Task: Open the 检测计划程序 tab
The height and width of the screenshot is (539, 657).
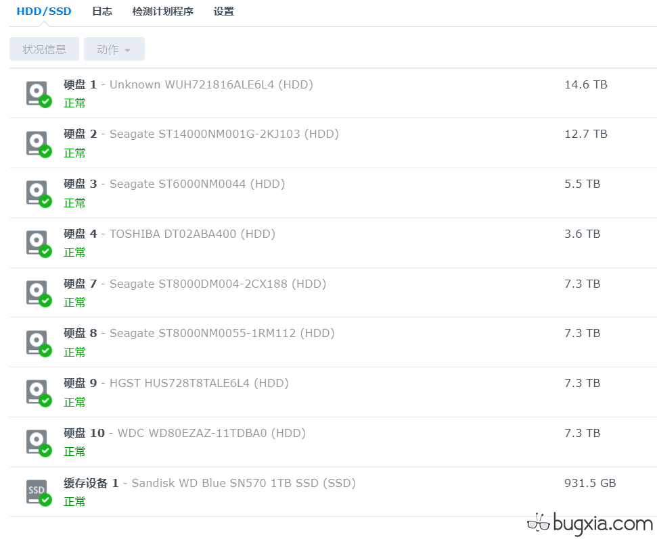Action: coord(162,11)
